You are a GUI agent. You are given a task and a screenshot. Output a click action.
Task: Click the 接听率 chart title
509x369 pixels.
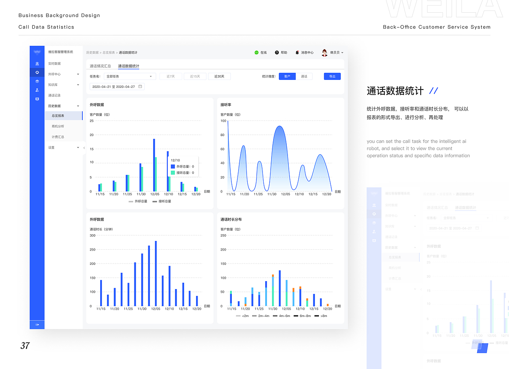tap(226, 105)
